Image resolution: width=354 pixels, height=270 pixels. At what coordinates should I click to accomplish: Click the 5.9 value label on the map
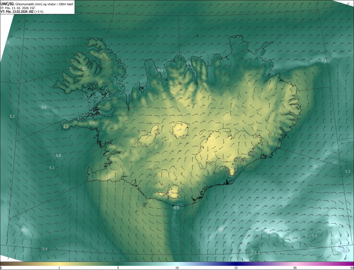coord(314,236)
